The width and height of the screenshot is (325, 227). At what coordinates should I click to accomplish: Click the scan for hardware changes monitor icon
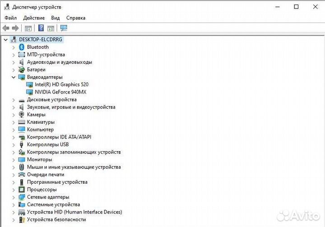point(64,28)
